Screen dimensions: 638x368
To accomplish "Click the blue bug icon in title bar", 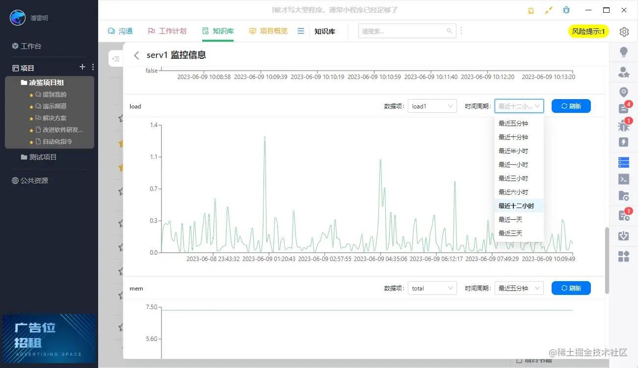I will tap(566, 10).
